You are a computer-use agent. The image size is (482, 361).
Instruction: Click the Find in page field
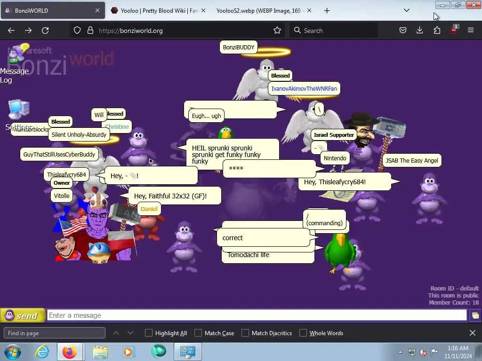pos(55,333)
